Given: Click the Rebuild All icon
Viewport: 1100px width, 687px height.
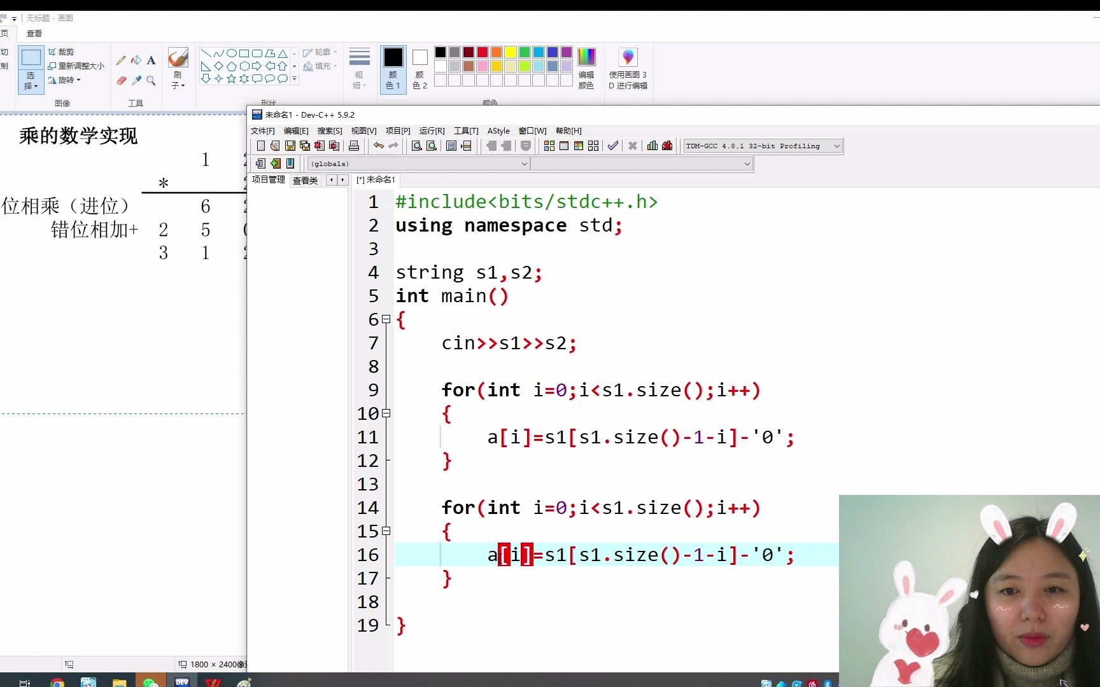Looking at the screenshot, I should click(x=593, y=146).
